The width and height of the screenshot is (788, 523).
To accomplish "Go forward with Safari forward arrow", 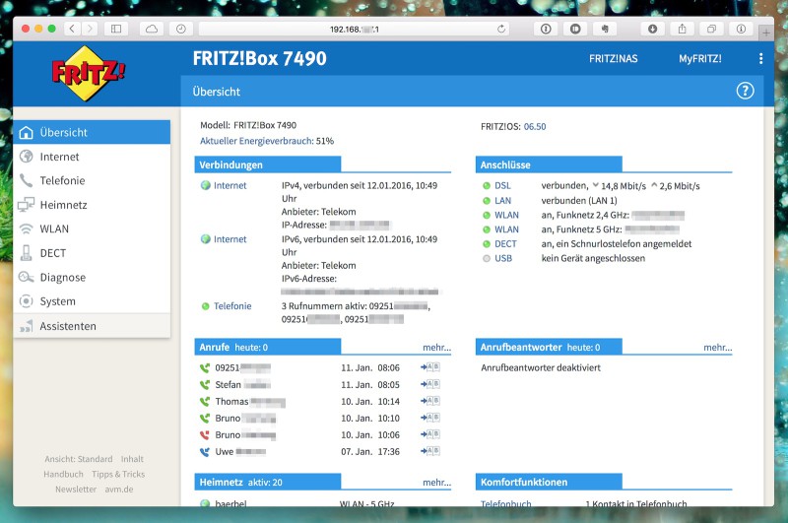I will pos(90,30).
